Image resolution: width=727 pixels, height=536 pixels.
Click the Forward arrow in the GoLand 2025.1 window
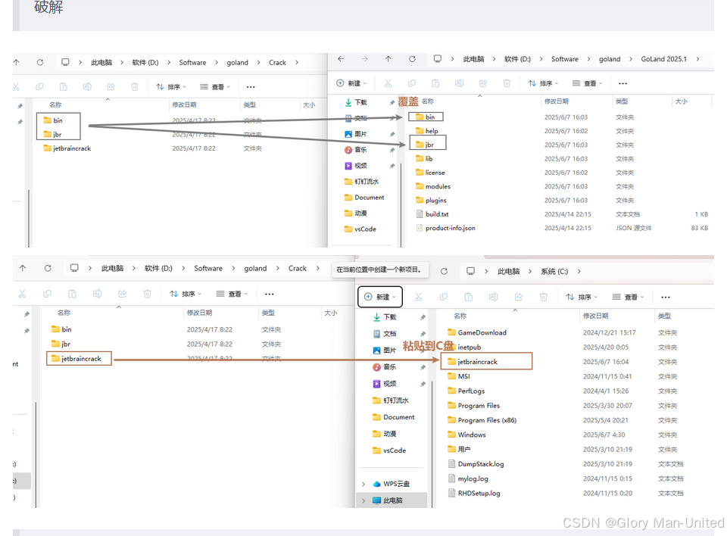point(365,59)
